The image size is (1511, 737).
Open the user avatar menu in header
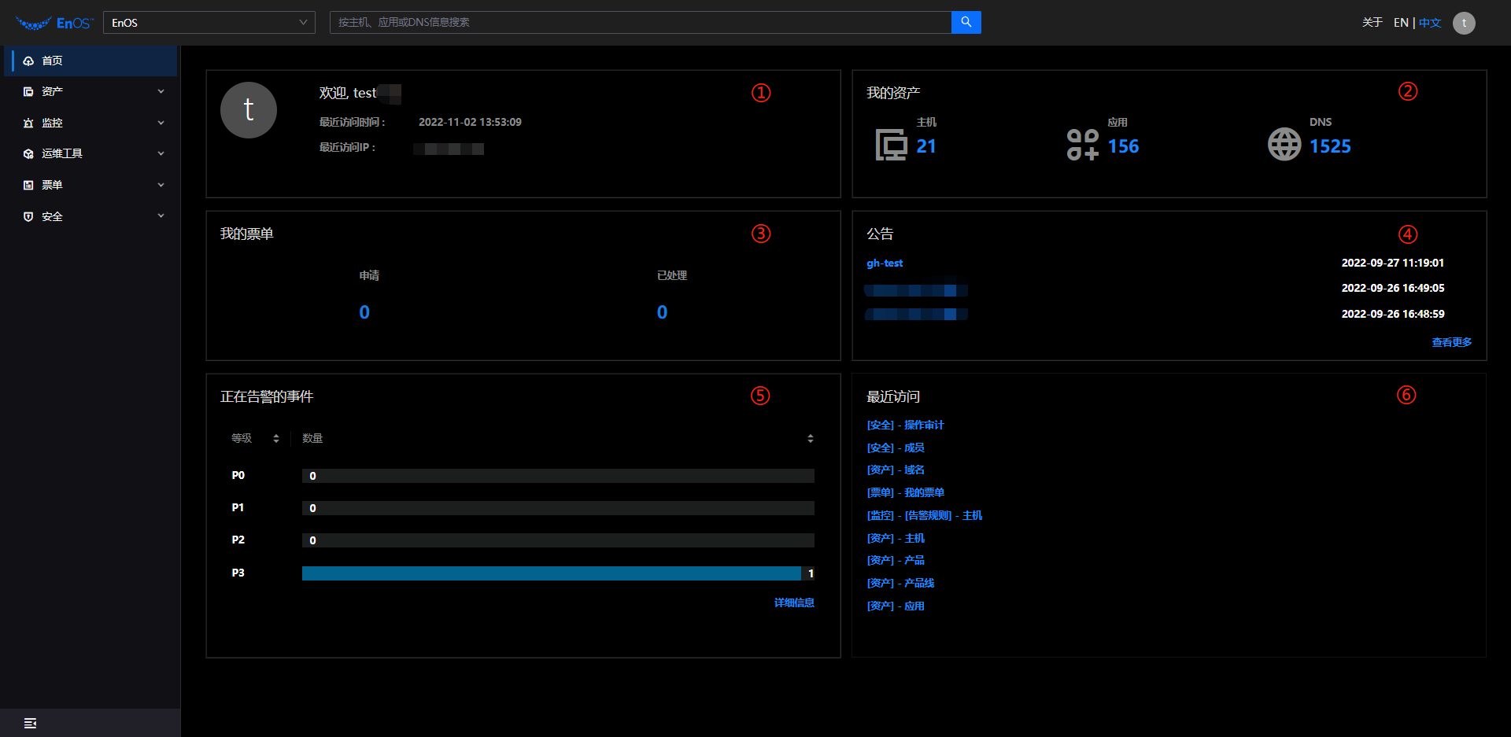pyautogui.click(x=1464, y=23)
